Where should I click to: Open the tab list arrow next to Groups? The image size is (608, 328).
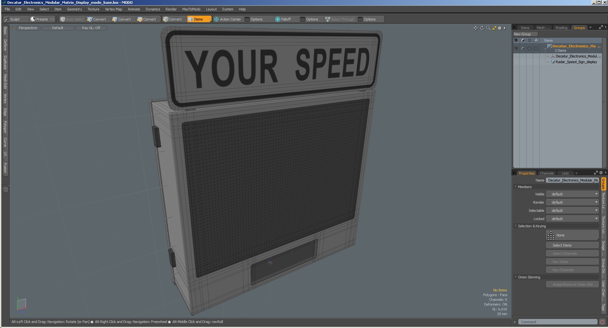tap(590, 28)
